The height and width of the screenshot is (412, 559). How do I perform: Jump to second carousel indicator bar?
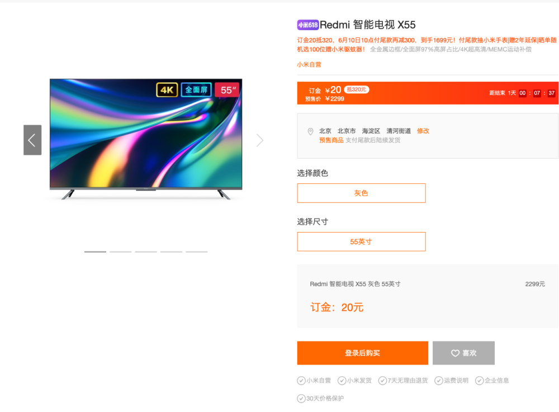pyautogui.click(x=121, y=252)
